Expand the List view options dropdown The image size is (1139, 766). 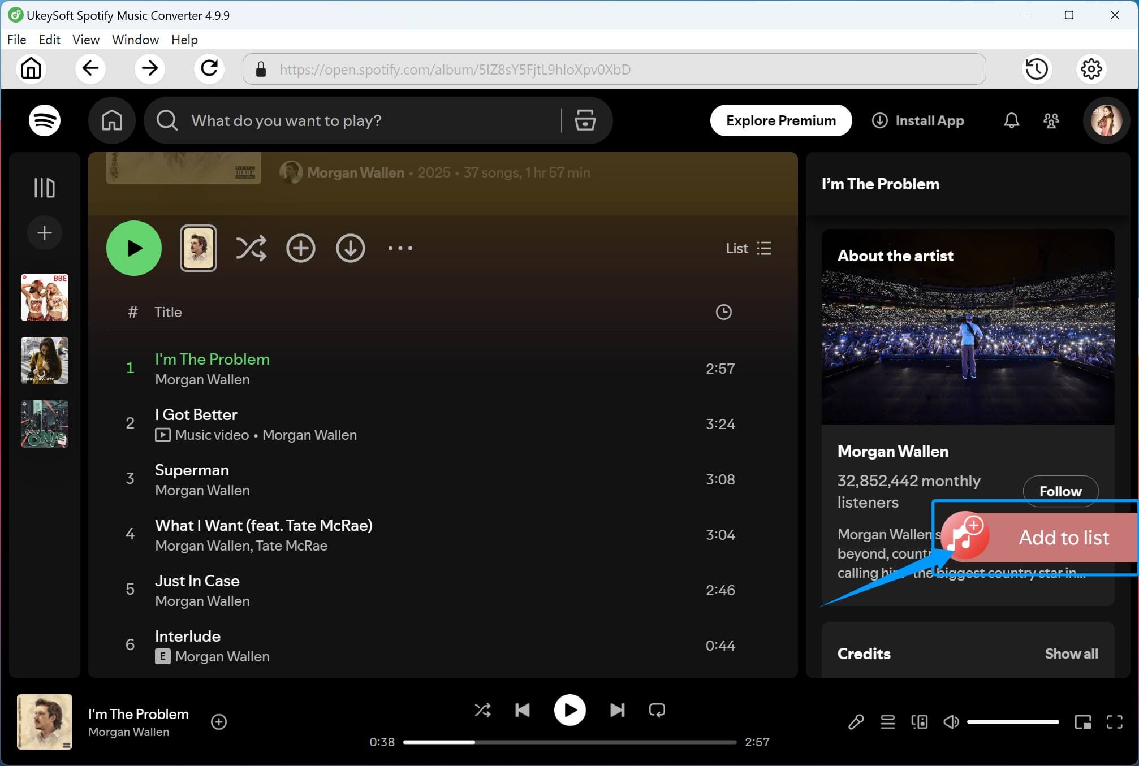748,248
